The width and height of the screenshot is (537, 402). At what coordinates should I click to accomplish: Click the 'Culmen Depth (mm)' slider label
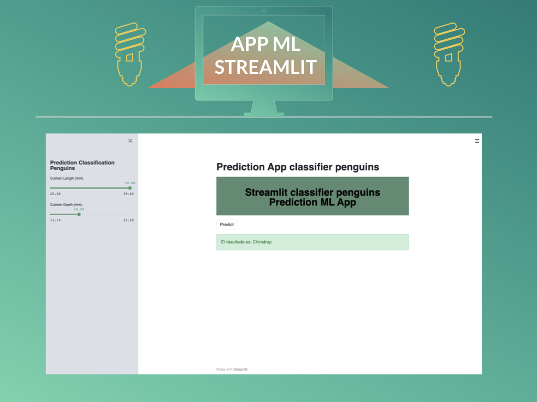pyautogui.click(x=65, y=204)
